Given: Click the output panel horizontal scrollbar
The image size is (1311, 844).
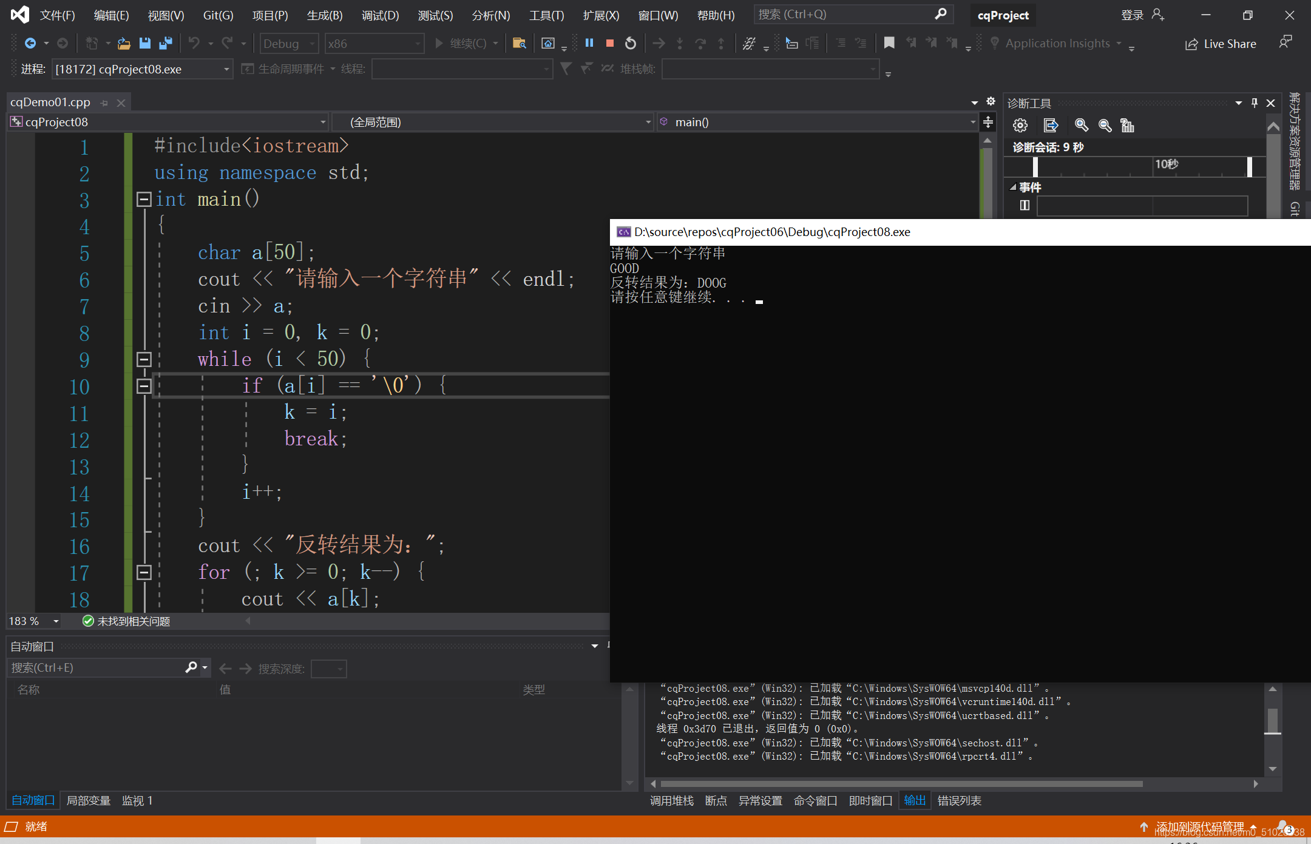Looking at the screenshot, I should coord(901,784).
